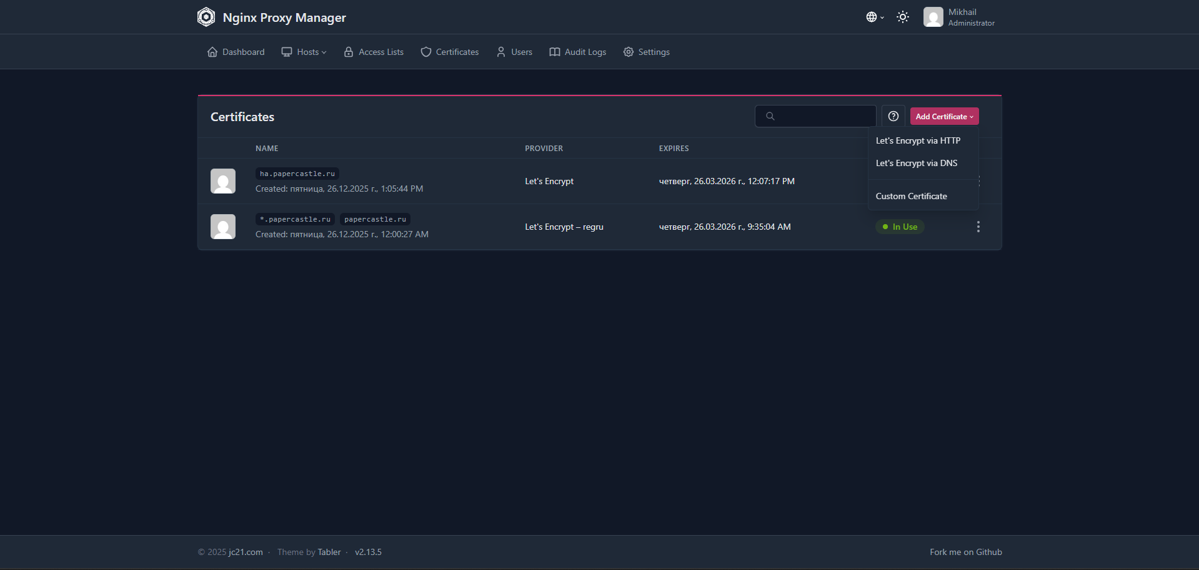This screenshot has height=570, width=1199.
Task: Open Mikhail Administrator user menu
Action: pos(959,17)
